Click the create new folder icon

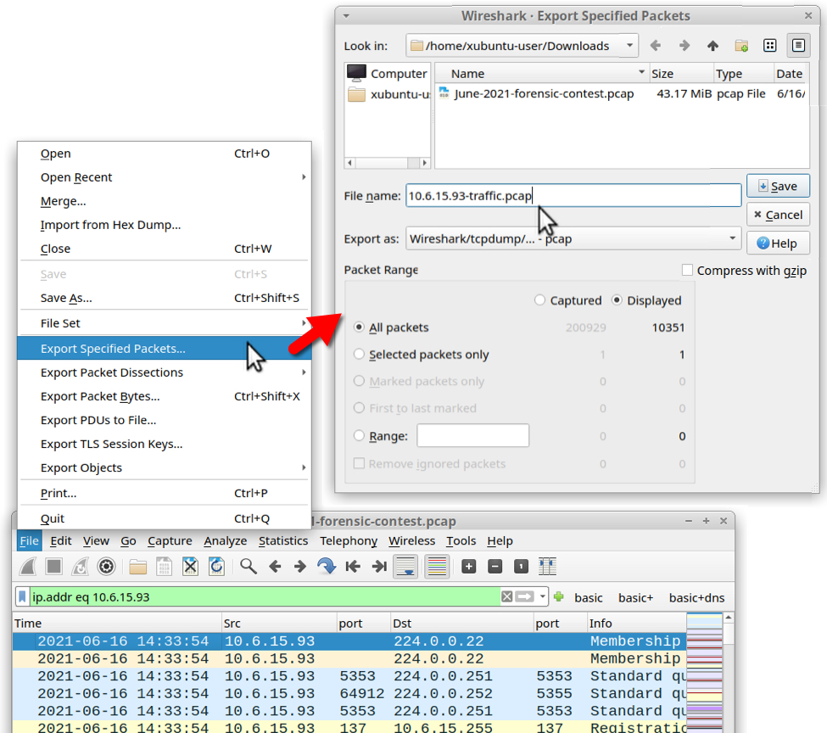point(741,46)
